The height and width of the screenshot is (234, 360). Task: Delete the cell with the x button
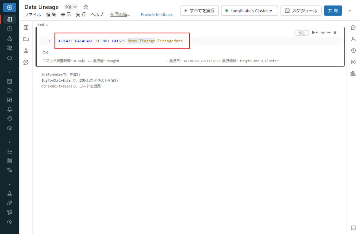pyautogui.click(x=335, y=33)
